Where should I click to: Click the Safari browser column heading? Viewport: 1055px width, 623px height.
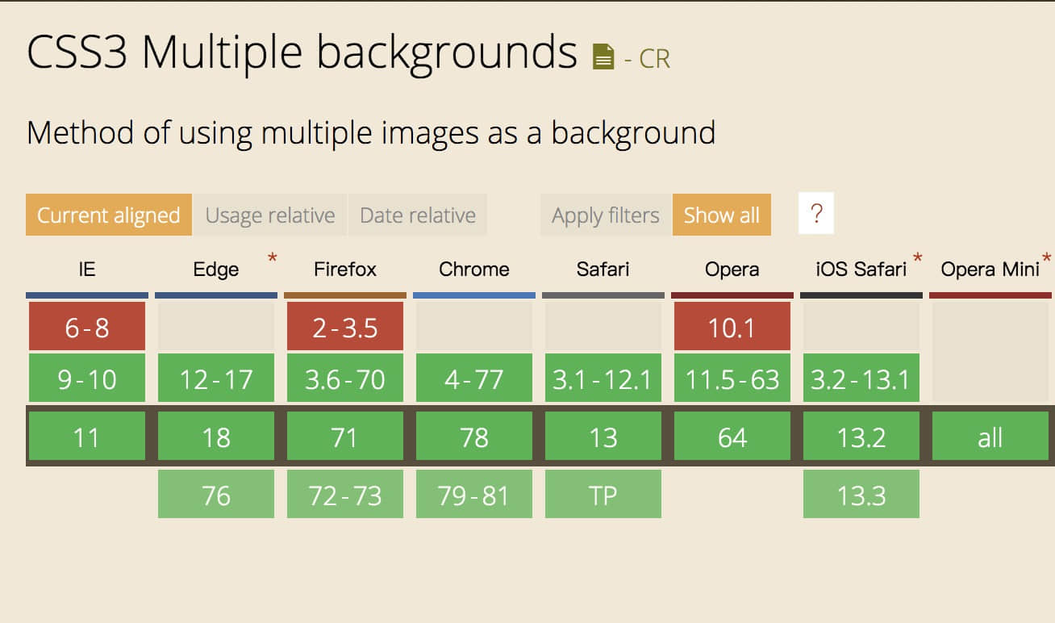coord(603,269)
